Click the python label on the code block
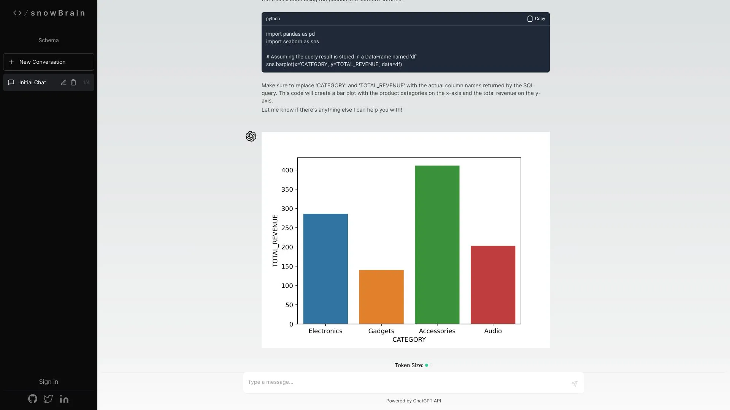This screenshot has width=730, height=410. (273, 19)
